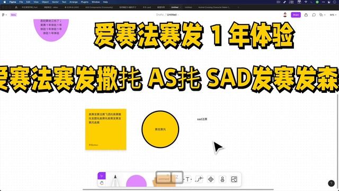Select the yellow circle shape
Image resolution: width=339 pixels, height=191 pixels.
(160, 129)
